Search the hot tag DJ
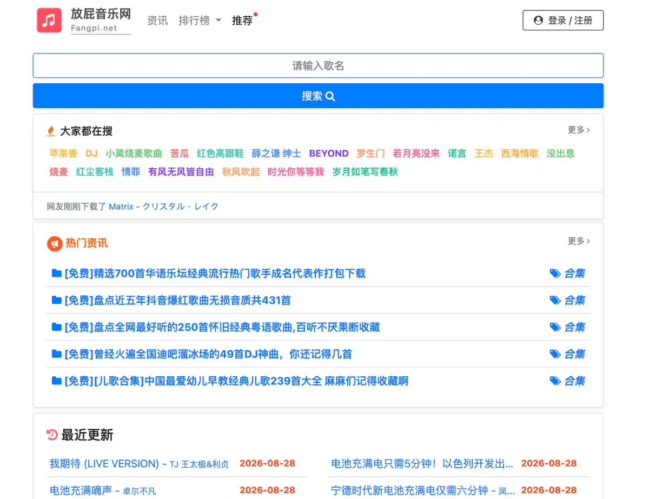Image resolution: width=649 pixels, height=499 pixels. (91, 154)
